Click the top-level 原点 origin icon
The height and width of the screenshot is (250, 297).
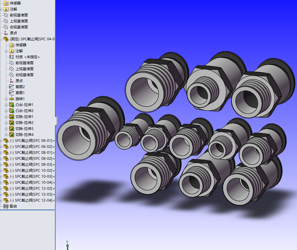pyautogui.click(x=6, y=33)
